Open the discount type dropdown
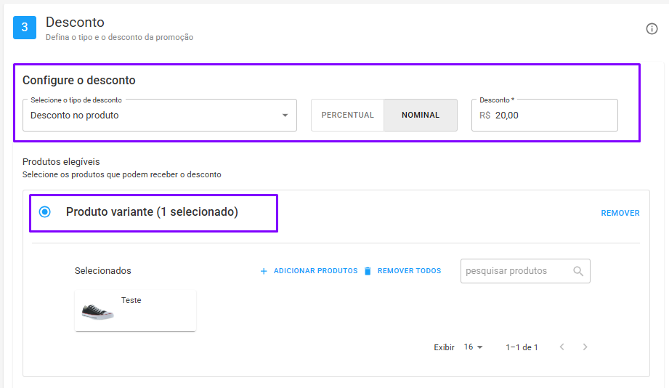The image size is (669, 388). pyautogui.click(x=160, y=116)
